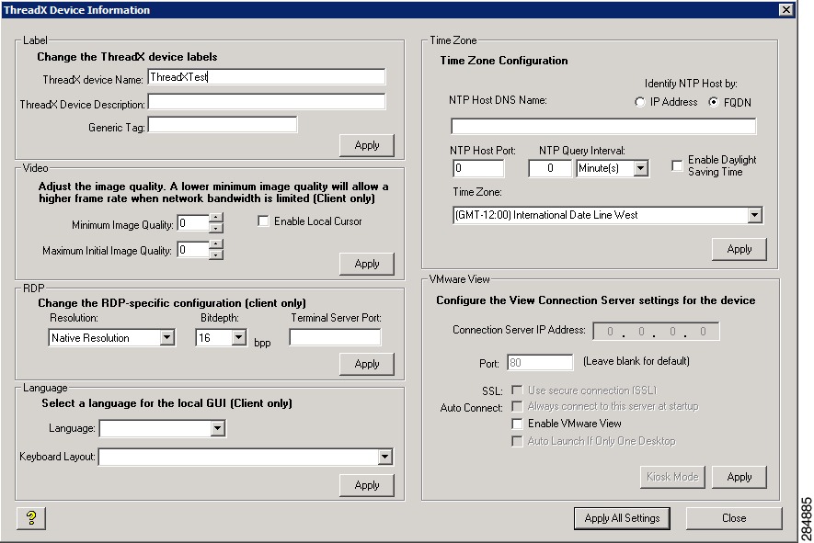Screen dimensions: 814x543
Task: Open the Bitdepth dropdown
Action: coord(238,337)
